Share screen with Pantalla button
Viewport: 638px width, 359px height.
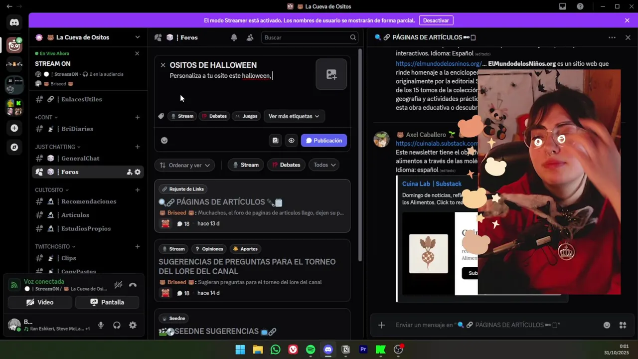tap(107, 302)
